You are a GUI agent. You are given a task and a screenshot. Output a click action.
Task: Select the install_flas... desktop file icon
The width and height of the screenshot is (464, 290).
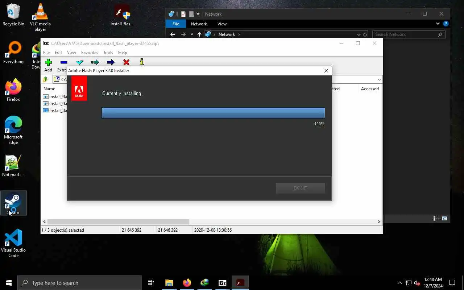(x=122, y=15)
